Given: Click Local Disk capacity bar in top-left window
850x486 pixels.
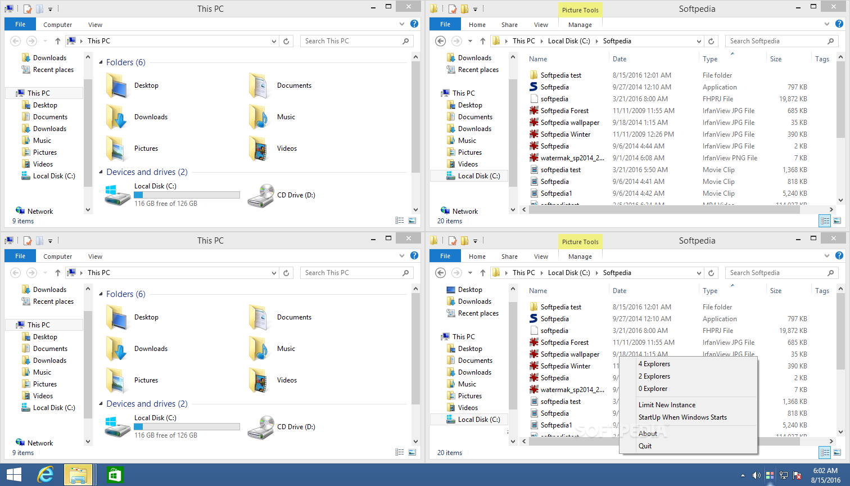Looking at the screenshot, I should tap(187, 195).
